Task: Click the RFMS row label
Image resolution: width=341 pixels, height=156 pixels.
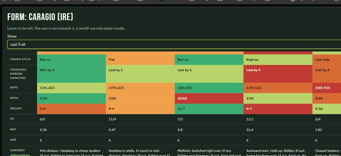Action: pos(14,98)
